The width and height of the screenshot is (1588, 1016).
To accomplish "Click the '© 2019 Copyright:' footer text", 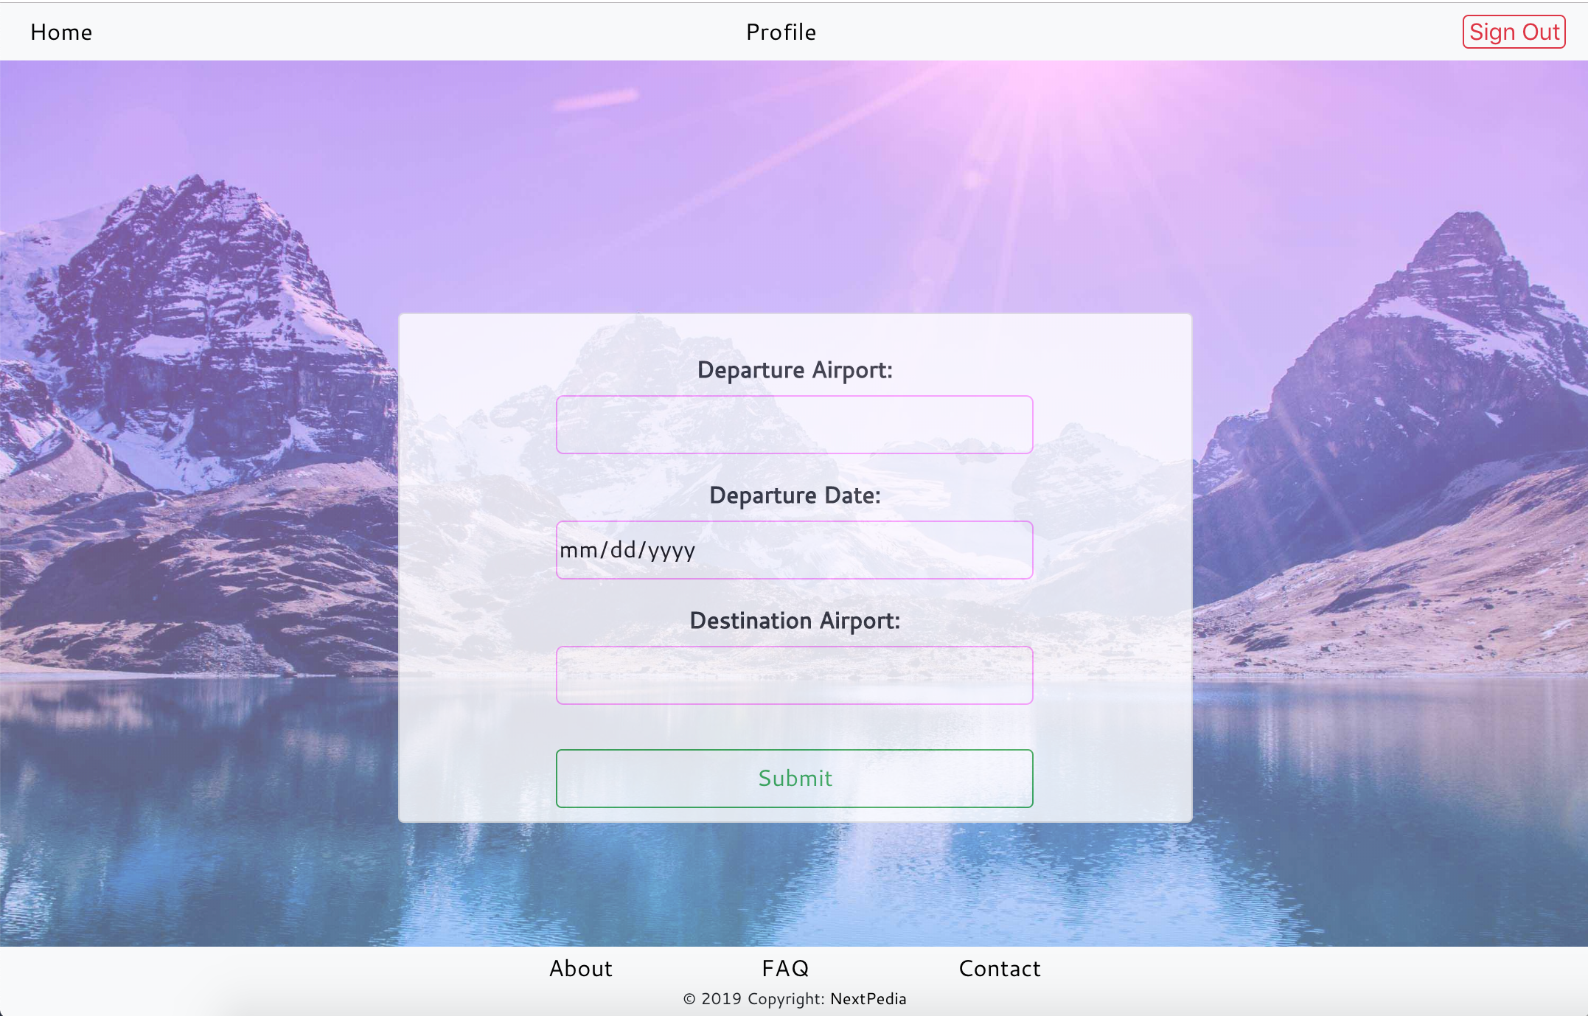I will point(753,999).
